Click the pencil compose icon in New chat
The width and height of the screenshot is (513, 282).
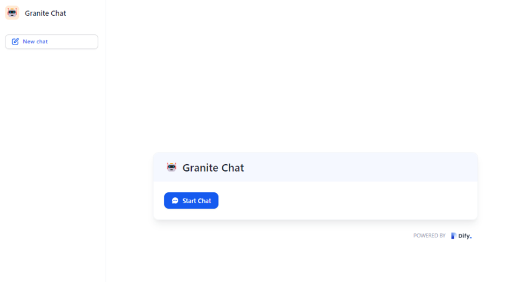click(15, 42)
